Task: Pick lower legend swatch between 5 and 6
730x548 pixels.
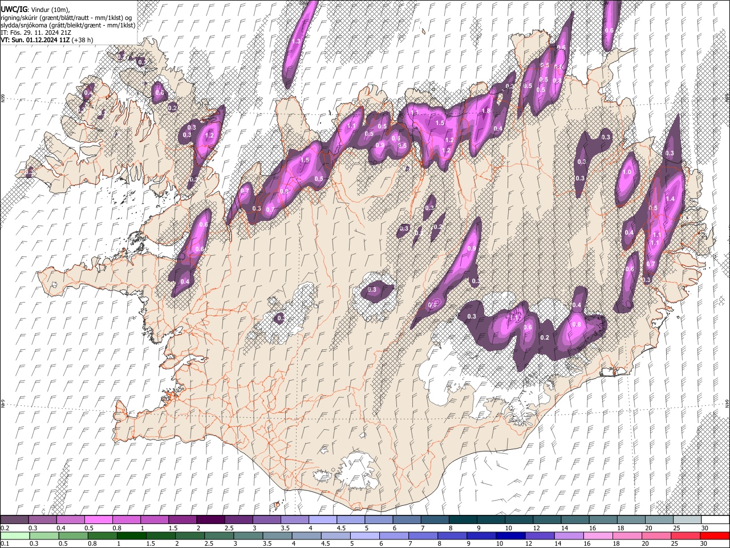Action: click(365, 535)
